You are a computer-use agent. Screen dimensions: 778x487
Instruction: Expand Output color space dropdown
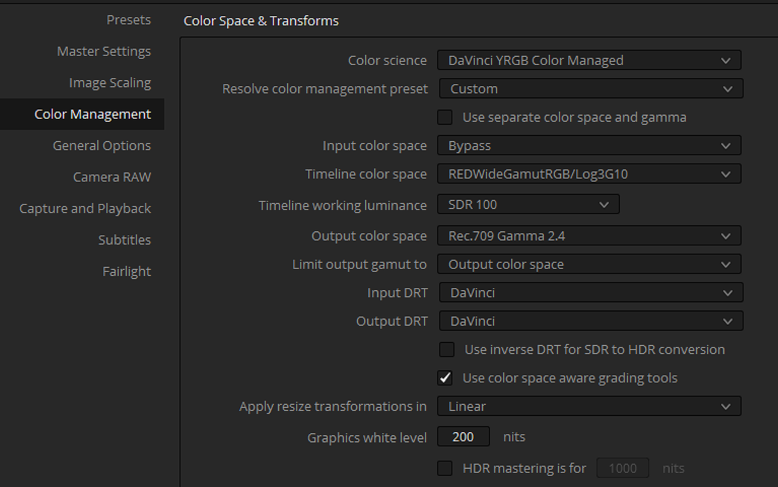click(589, 236)
